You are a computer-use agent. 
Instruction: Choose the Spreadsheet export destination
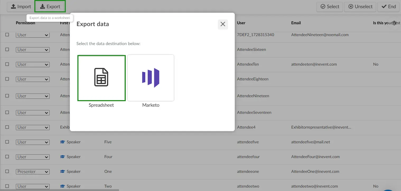(101, 78)
